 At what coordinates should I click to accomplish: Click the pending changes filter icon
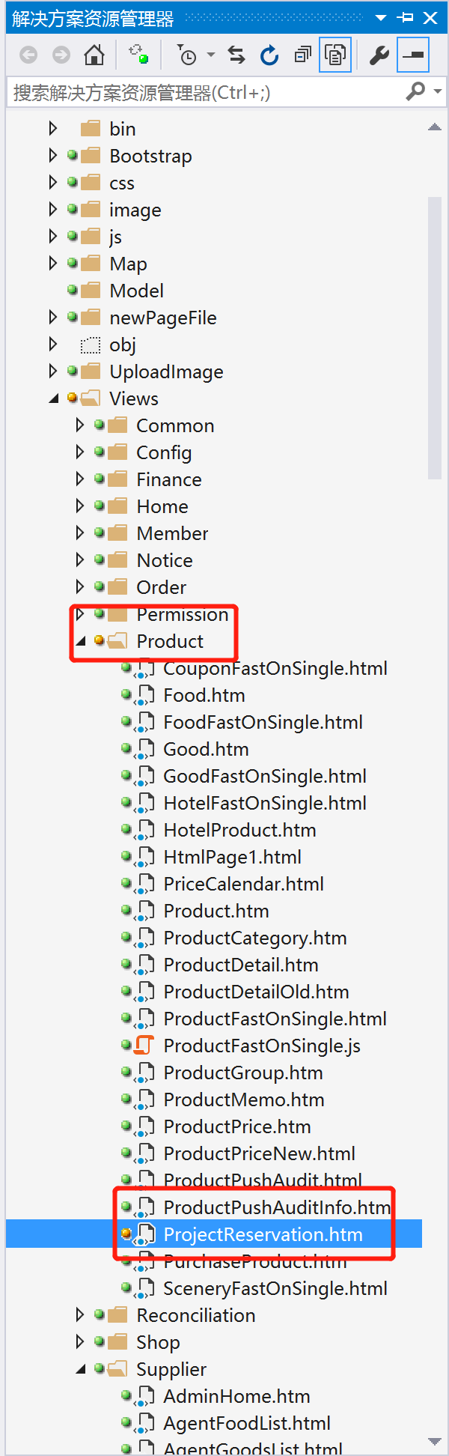[x=186, y=55]
